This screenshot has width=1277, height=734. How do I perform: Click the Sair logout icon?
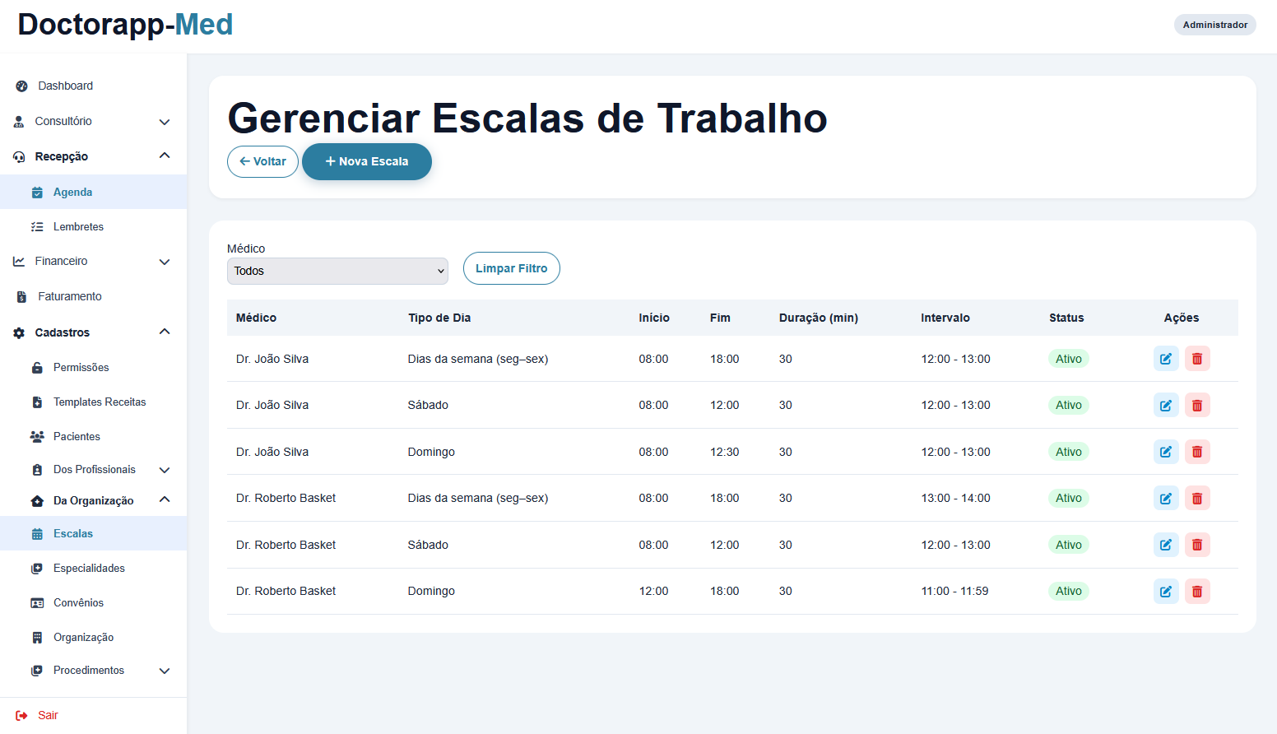21,715
